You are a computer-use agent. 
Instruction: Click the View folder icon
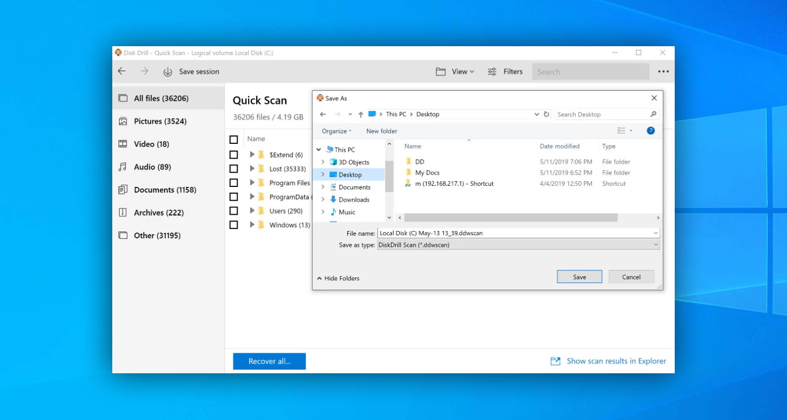(x=441, y=72)
